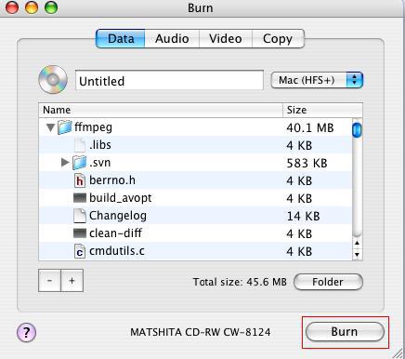
Task: Select the Changelog file name
Action: click(x=118, y=216)
